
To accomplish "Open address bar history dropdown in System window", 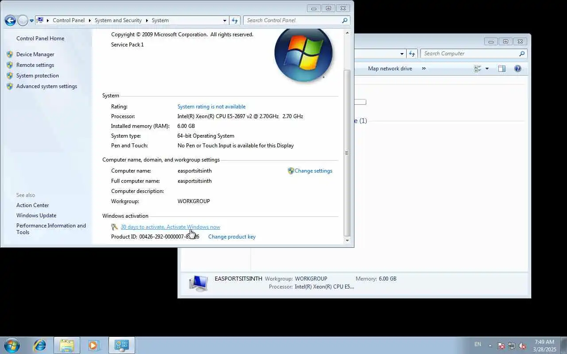I will coord(225,20).
